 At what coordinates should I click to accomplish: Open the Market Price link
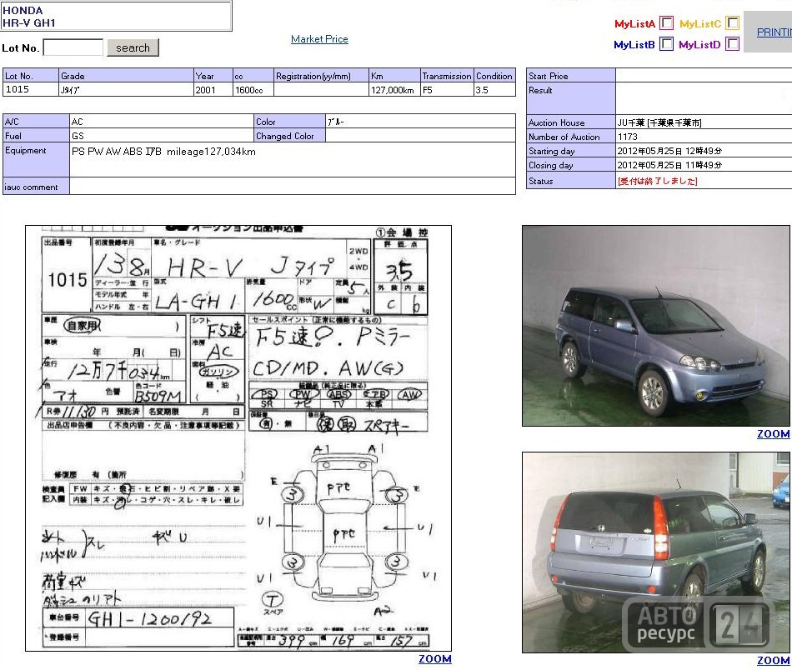[x=319, y=39]
